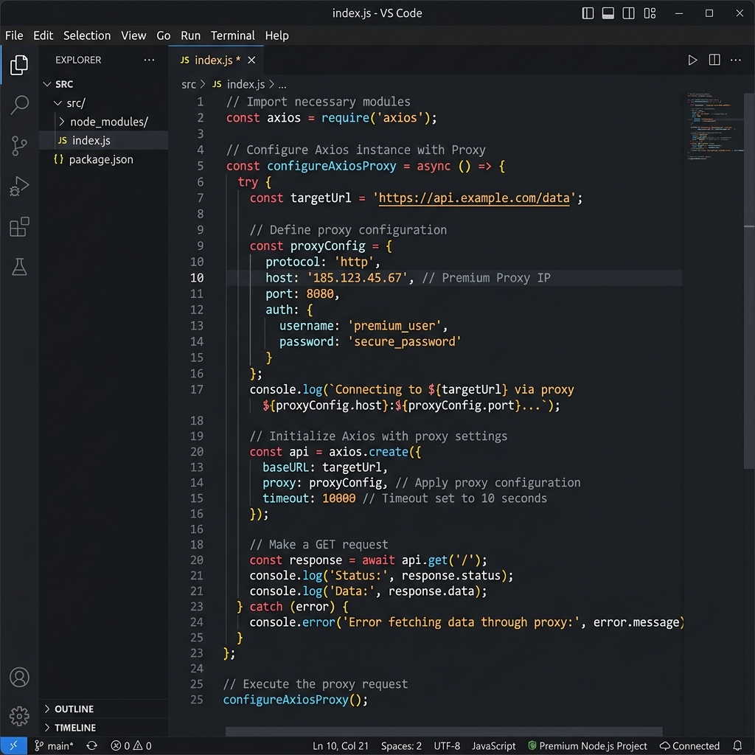
Task: Change JavaScript language mode in status bar
Action: [493, 746]
